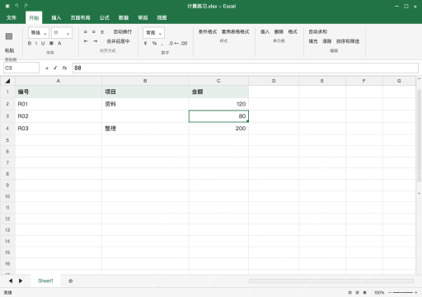Switch to Page Break Preview icon
This screenshot has height=297, width=422.
coord(365,293)
